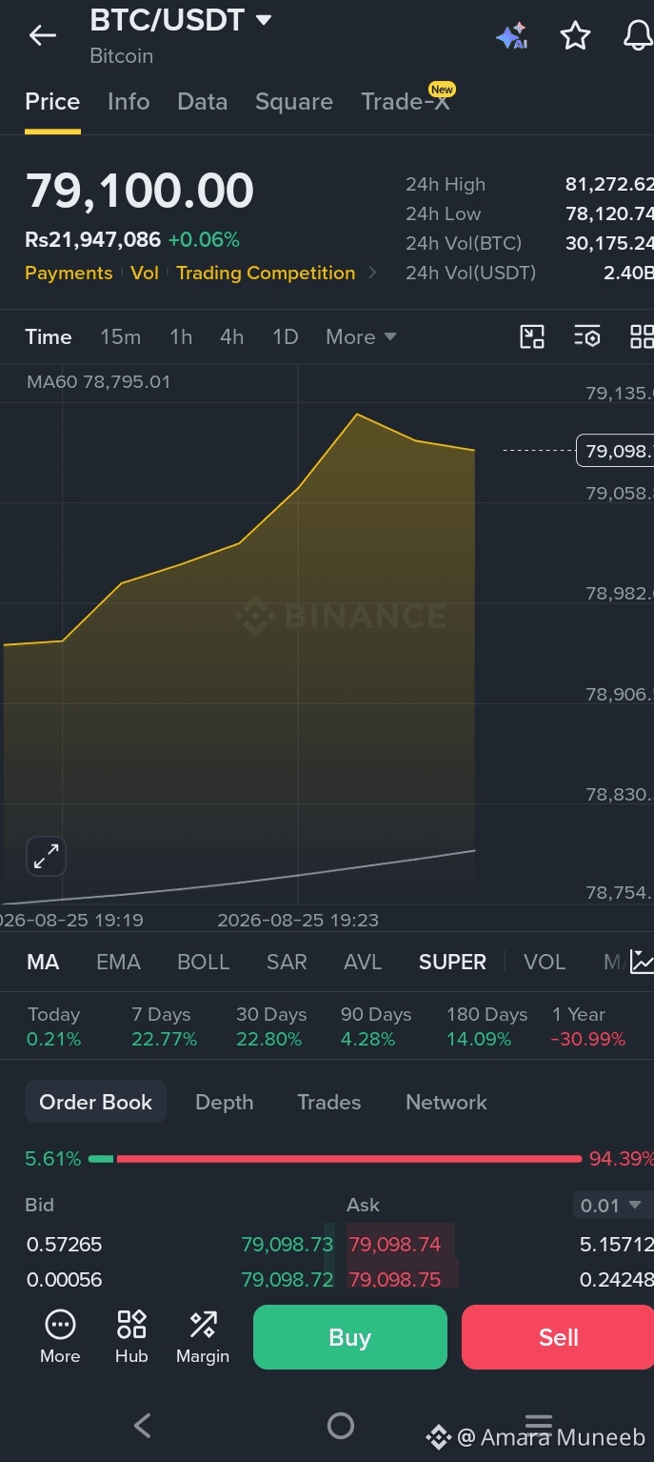Add BTC/USDT to favorites star
654x1462 pixels.
pos(575,36)
